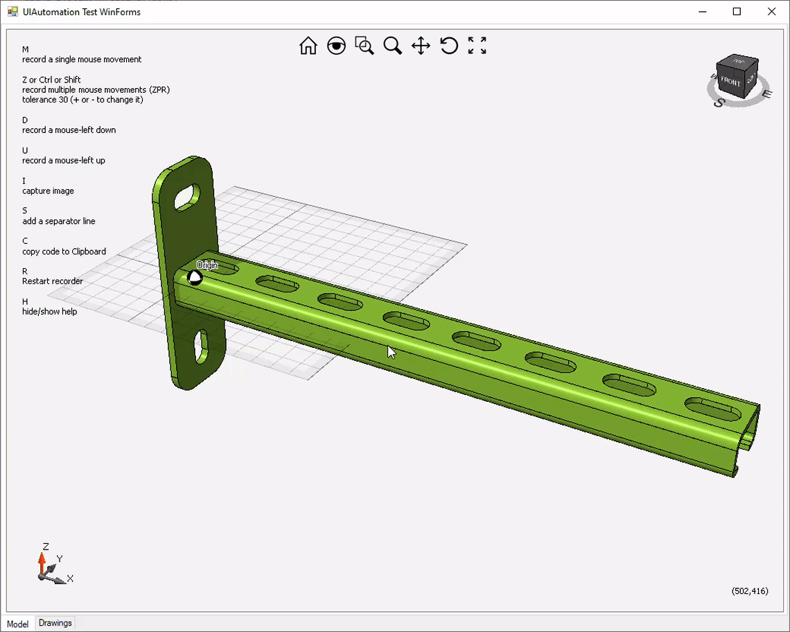The image size is (790, 632).
Task: Click the W compass direction letter
Action: [712, 77]
